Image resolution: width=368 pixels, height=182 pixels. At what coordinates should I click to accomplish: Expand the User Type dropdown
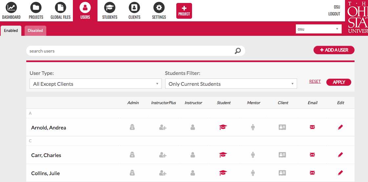[x=96, y=84]
